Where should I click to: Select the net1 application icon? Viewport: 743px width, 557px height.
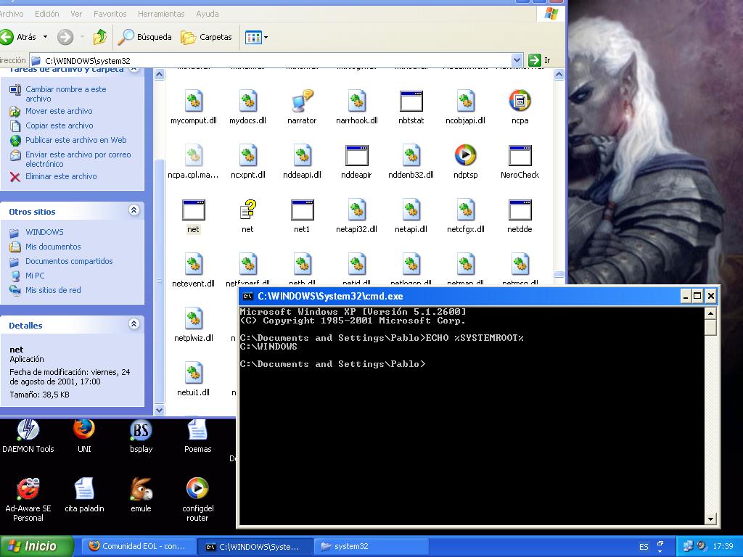pos(302,210)
